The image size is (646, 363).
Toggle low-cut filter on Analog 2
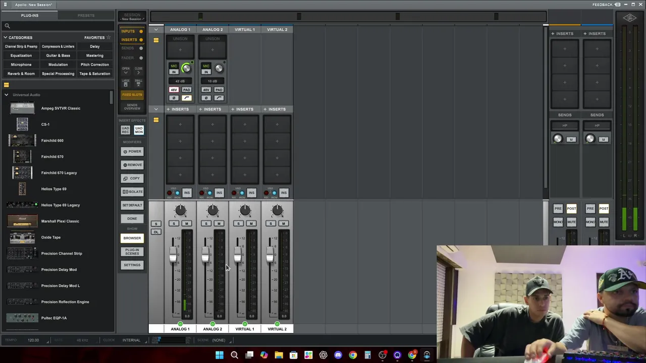point(219,98)
